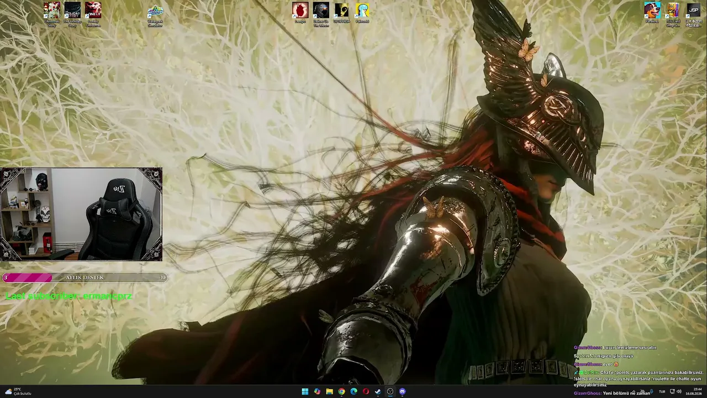Image resolution: width=707 pixels, height=398 pixels.
Task: Click the webcam overlay thumbnail
Action: click(81, 214)
